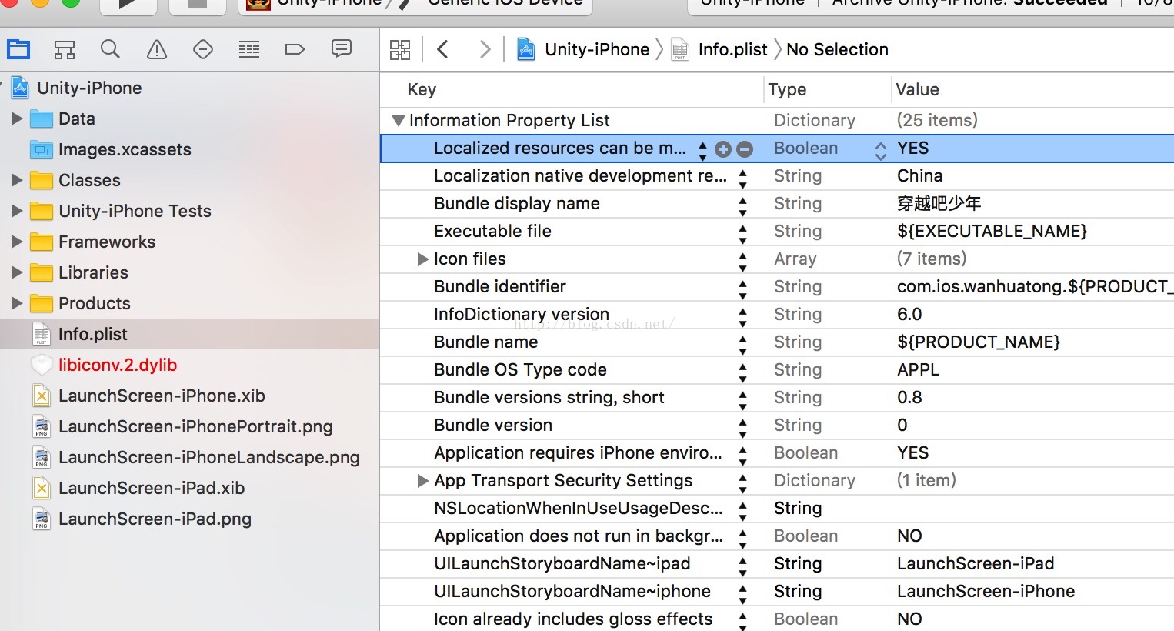Viewport: 1174px width, 631px height.
Task: Expand the Libraries folder
Action: [x=17, y=272]
